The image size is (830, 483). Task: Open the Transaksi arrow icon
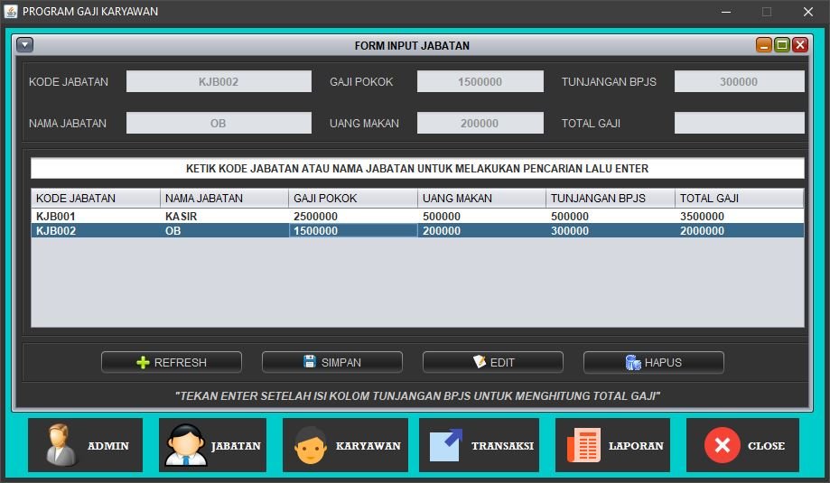445,445
